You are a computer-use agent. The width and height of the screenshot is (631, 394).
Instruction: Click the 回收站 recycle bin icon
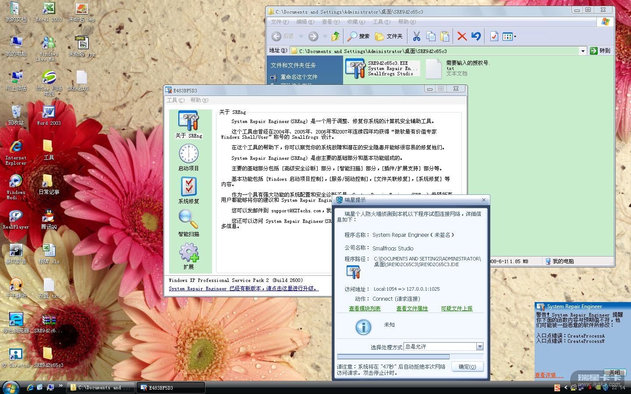pos(16,115)
